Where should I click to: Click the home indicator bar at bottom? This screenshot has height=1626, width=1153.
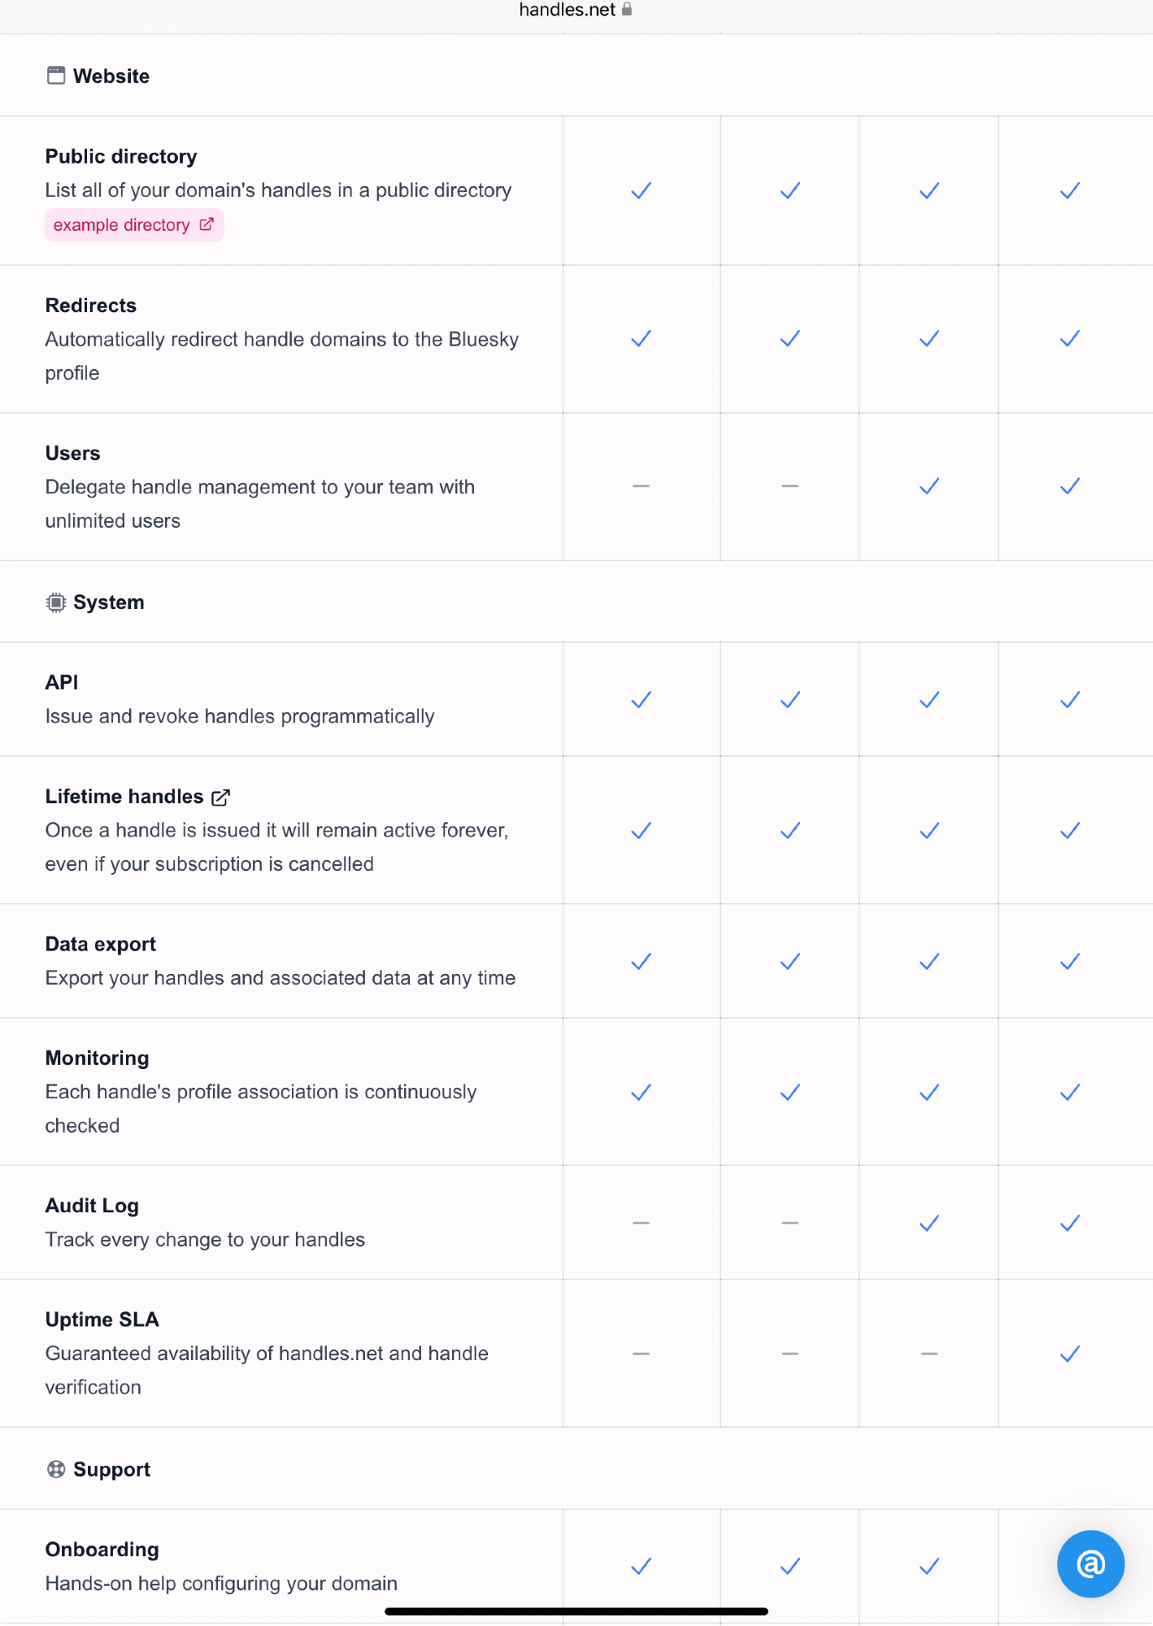point(576,1611)
